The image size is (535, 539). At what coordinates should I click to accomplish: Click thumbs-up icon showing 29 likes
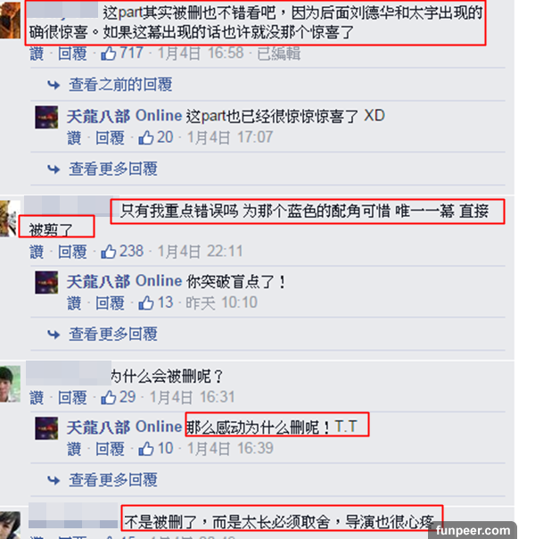click(x=109, y=397)
